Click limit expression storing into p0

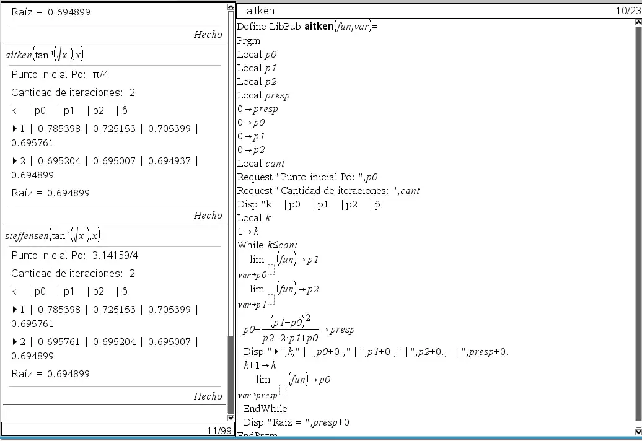[284, 386]
